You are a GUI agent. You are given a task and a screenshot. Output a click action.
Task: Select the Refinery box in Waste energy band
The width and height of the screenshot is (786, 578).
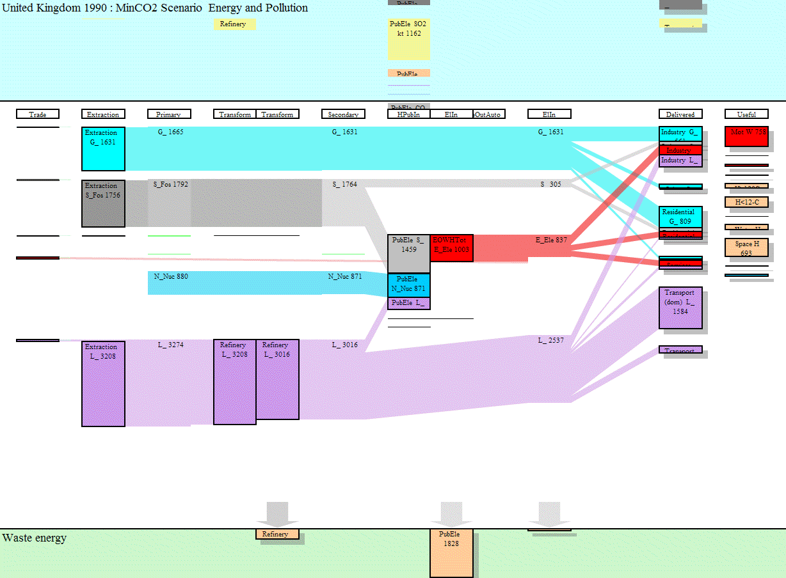(277, 534)
